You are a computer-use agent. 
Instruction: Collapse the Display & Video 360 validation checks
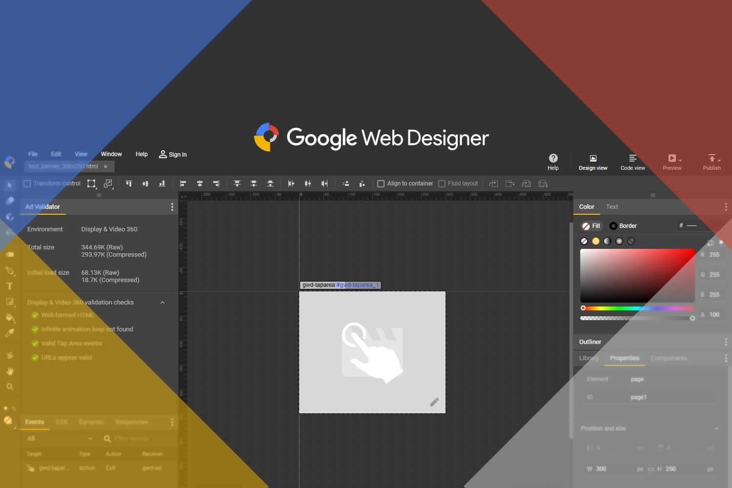[163, 303]
